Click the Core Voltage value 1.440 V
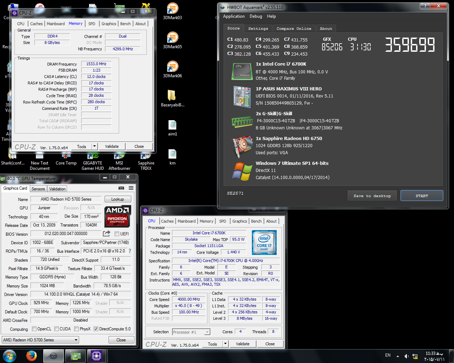454x363 pixels. point(234,252)
